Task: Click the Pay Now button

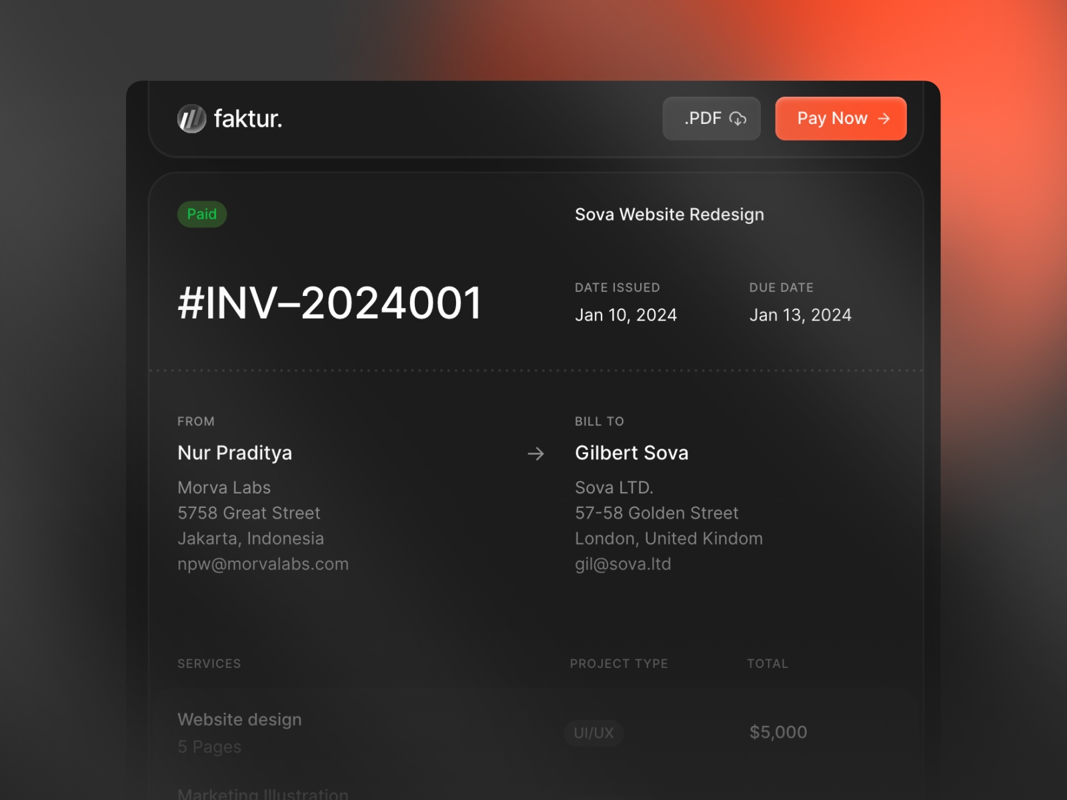Action: 840,119
